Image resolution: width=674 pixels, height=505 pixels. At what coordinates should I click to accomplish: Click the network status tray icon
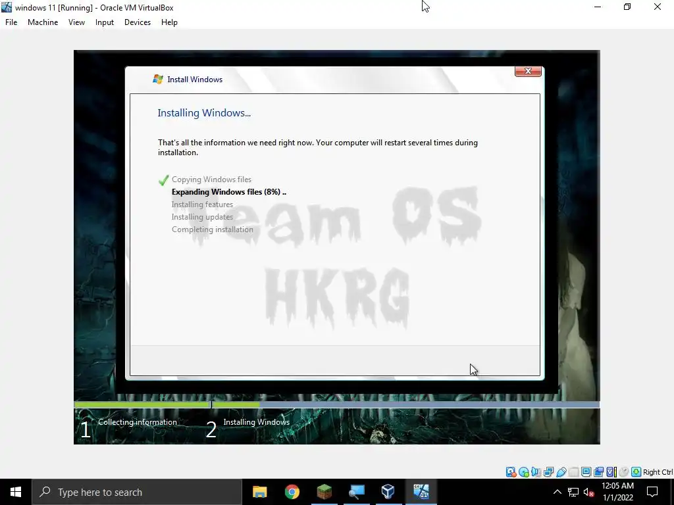(573, 492)
